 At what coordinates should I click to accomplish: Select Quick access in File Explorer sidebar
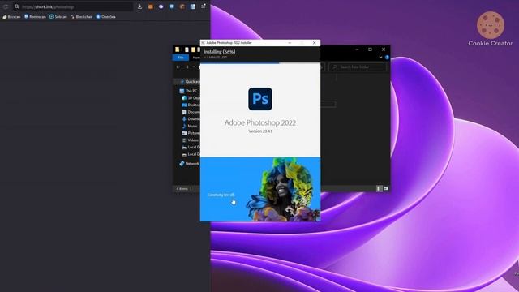tap(190, 81)
